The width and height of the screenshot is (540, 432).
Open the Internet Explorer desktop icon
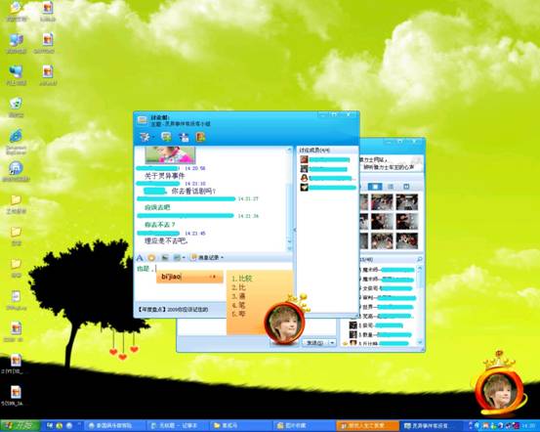coord(16,137)
